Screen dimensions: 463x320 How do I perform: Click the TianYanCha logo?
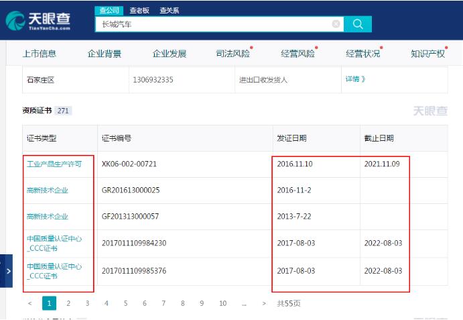38,20
